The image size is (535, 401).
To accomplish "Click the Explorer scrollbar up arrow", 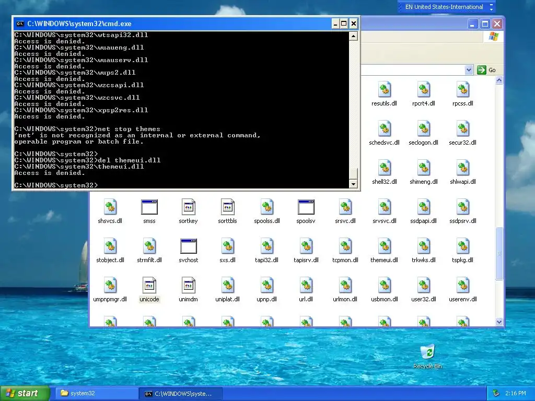I will tap(499, 80).
